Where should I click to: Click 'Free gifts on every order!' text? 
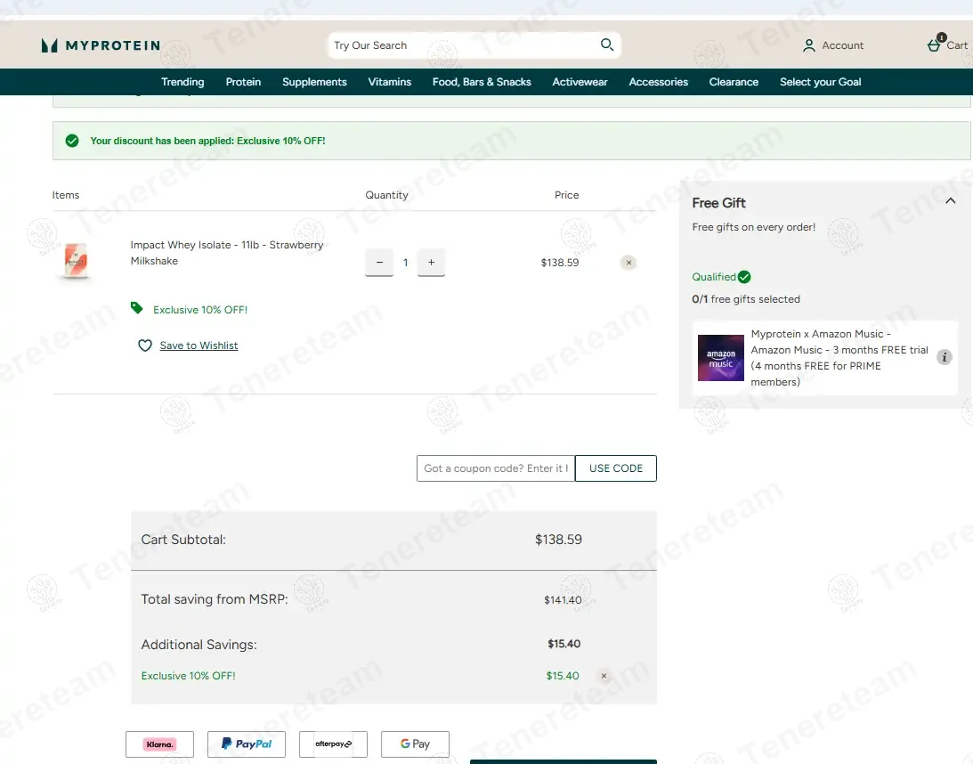[x=753, y=227]
